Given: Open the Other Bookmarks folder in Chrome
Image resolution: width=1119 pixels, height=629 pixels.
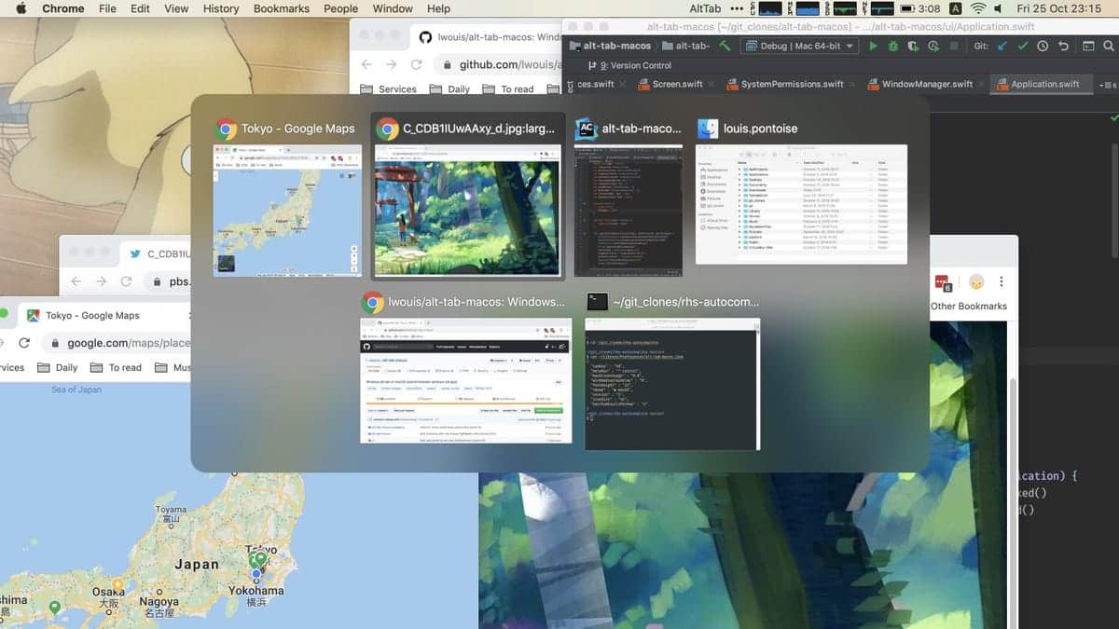Looking at the screenshot, I should tap(970, 304).
